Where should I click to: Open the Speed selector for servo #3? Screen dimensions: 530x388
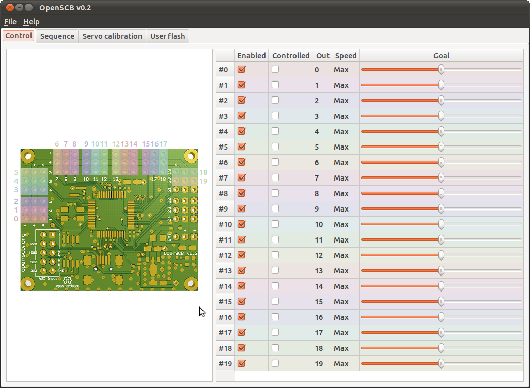(341, 116)
